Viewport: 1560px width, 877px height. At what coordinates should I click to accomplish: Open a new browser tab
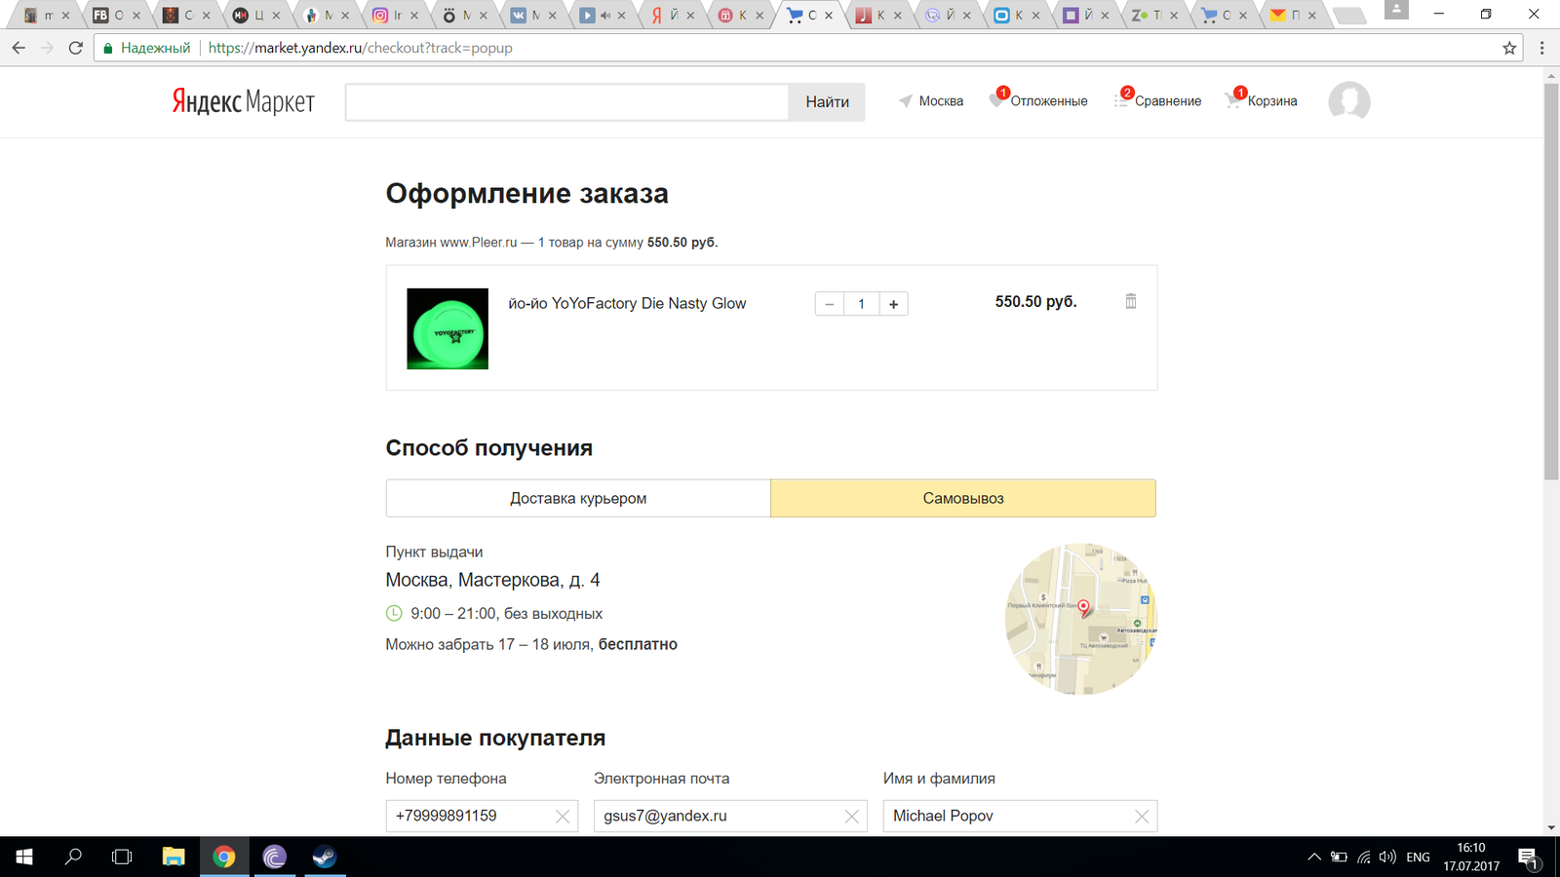pyautogui.click(x=1348, y=16)
